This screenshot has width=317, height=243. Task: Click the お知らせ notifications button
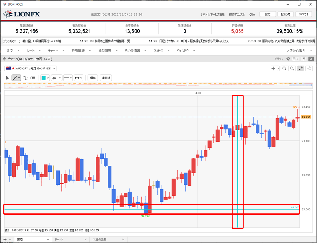click(x=285, y=14)
